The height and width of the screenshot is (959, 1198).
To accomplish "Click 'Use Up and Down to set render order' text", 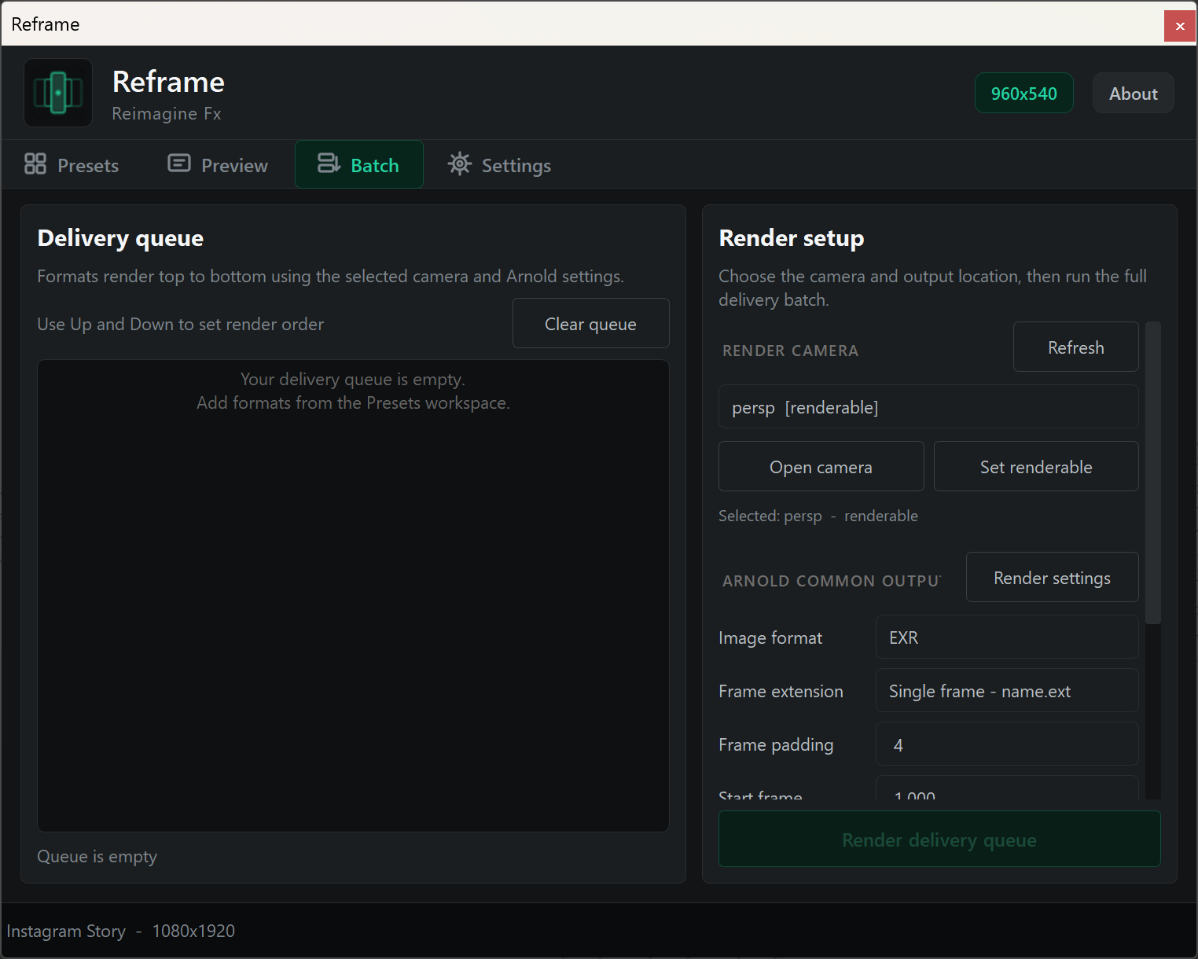I will [181, 324].
